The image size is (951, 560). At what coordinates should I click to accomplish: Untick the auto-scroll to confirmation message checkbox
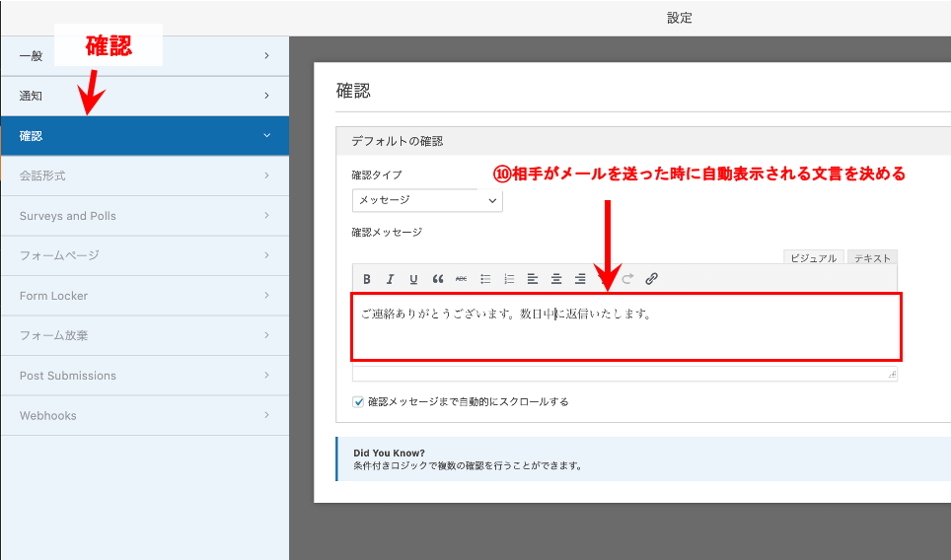pyautogui.click(x=358, y=402)
